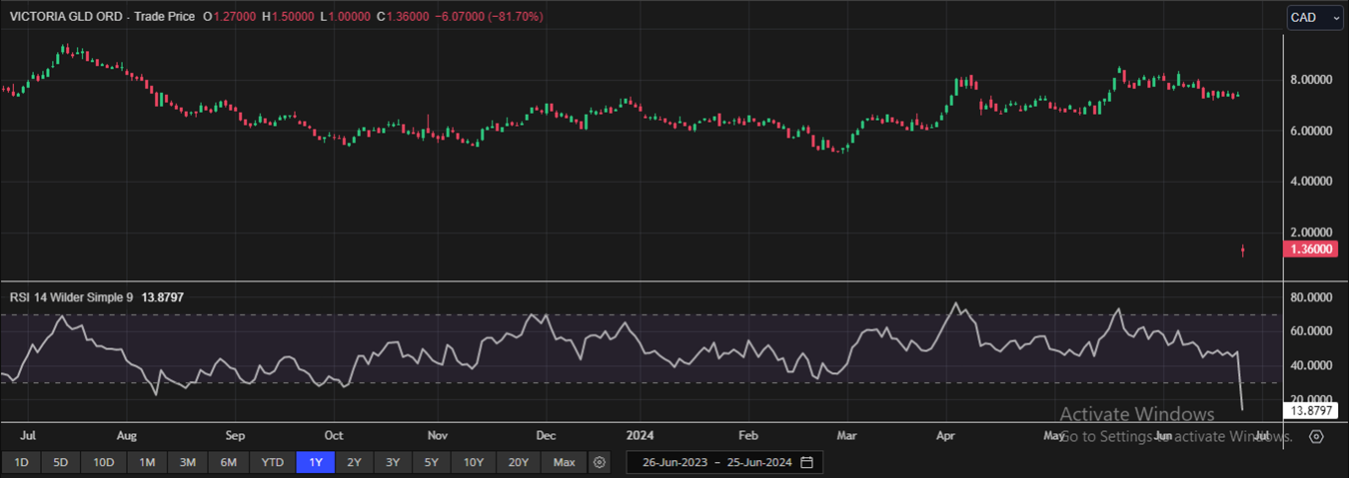Choose the 10D time period

pyautogui.click(x=103, y=462)
